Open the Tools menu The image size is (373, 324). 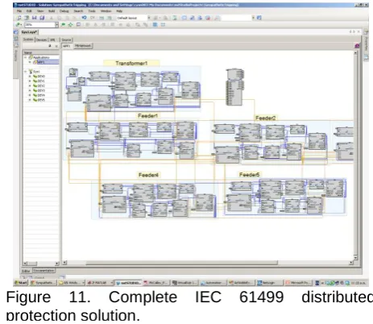(92, 11)
